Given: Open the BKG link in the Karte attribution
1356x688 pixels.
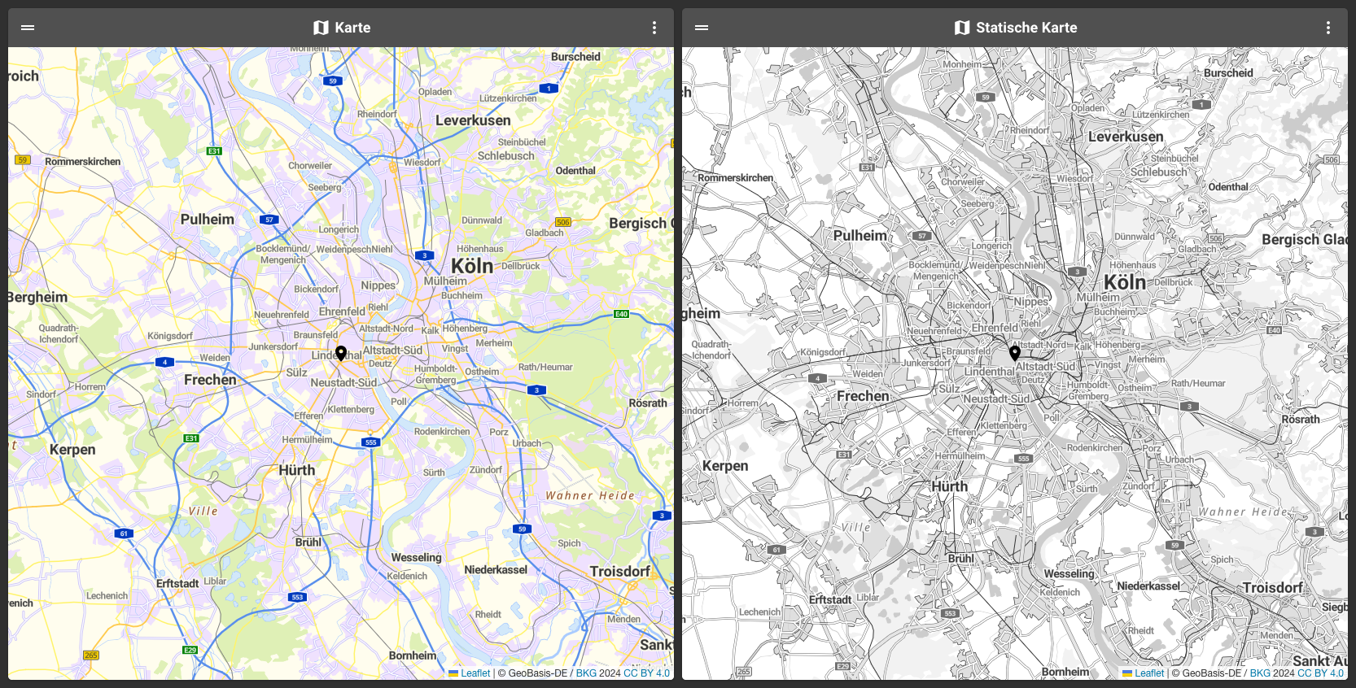Looking at the screenshot, I should [x=586, y=673].
